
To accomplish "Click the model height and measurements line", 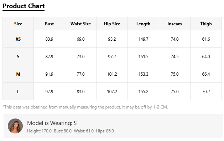I will (71, 131).
